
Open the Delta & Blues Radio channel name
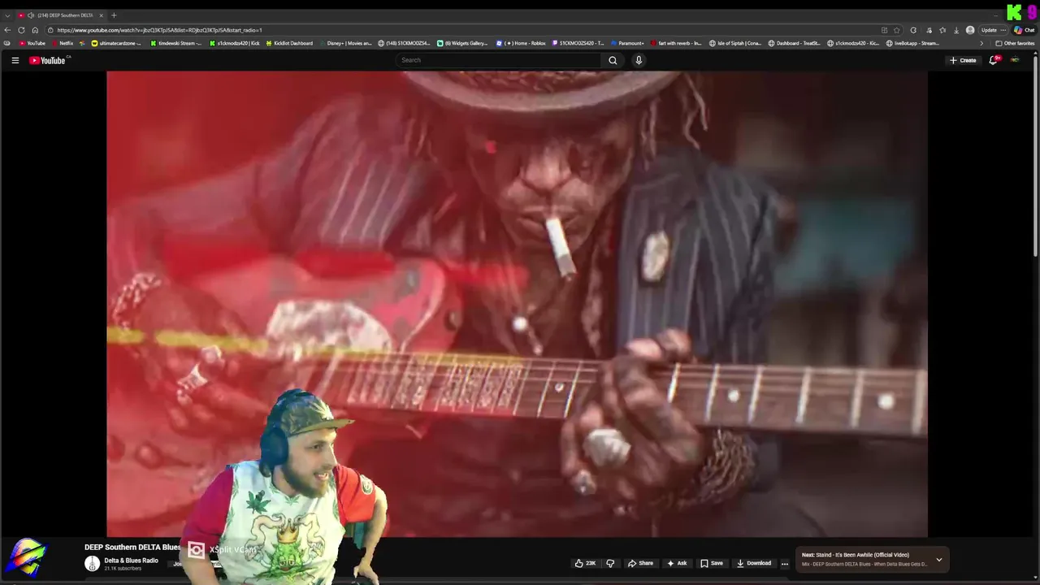131,561
